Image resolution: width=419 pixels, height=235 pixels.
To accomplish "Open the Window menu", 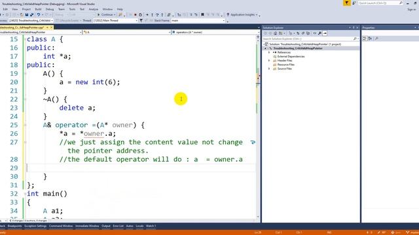I will (x=107, y=9).
